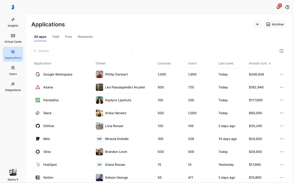The width and height of the screenshot is (294, 183).
Task: Select owner Kaylynn Lipshutz
Action: pyautogui.click(x=118, y=100)
